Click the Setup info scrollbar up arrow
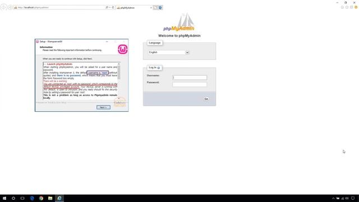Viewport: 359px width, 202px height. point(118,64)
